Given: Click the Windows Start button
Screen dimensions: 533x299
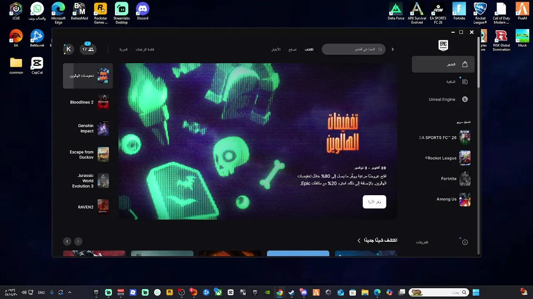Looking at the screenshot, I should (x=476, y=292).
